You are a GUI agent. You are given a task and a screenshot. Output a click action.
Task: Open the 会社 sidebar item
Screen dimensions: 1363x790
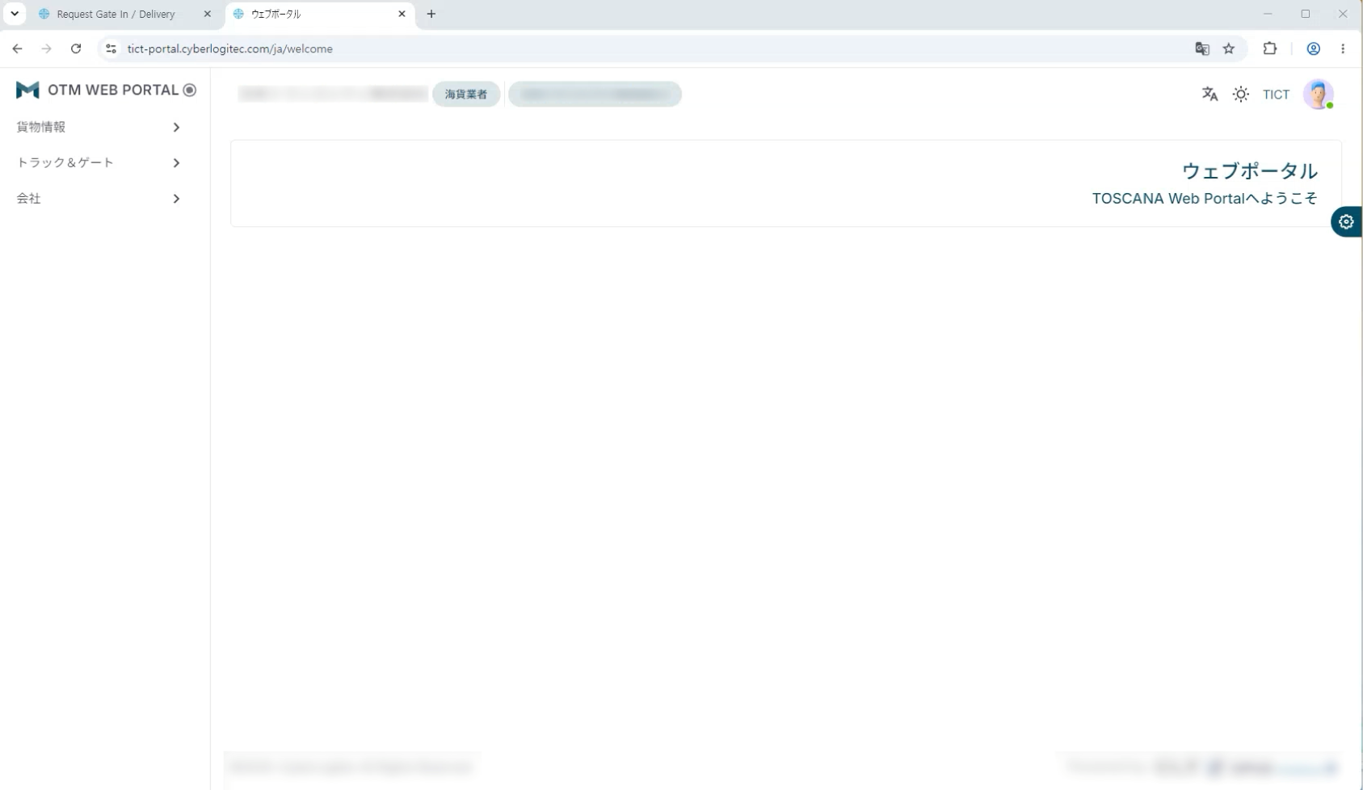click(x=98, y=198)
